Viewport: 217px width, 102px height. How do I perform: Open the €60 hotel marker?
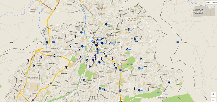click(x=98, y=40)
